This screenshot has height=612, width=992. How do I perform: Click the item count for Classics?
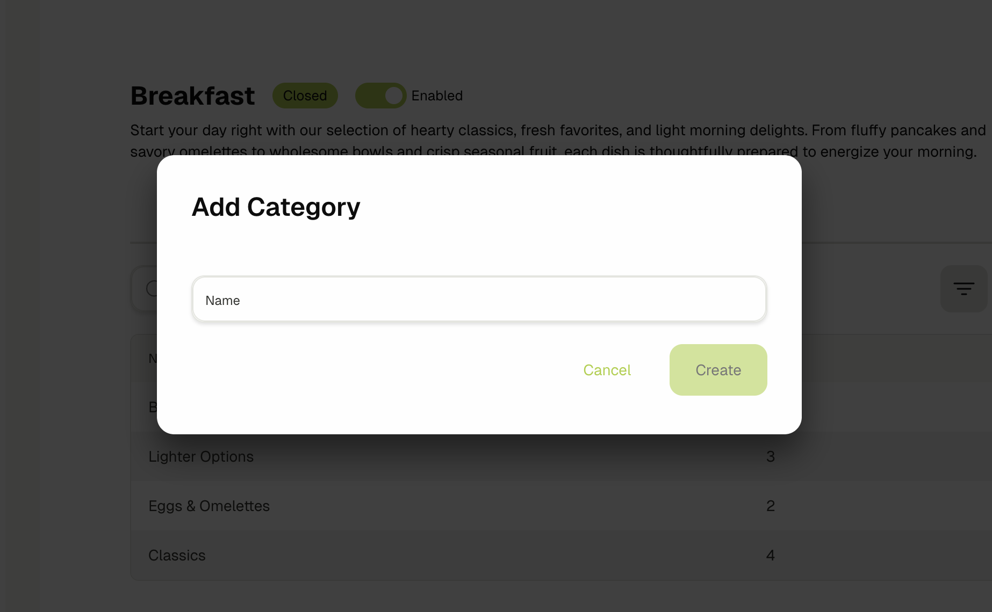770,555
